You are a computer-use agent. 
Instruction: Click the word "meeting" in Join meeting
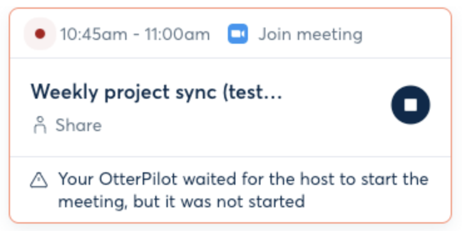329,35
